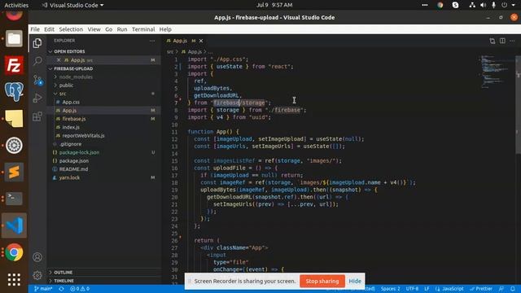Viewport: 521px width, 293px height.
Task: Click the open changes compare icon
Action: [492, 41]
